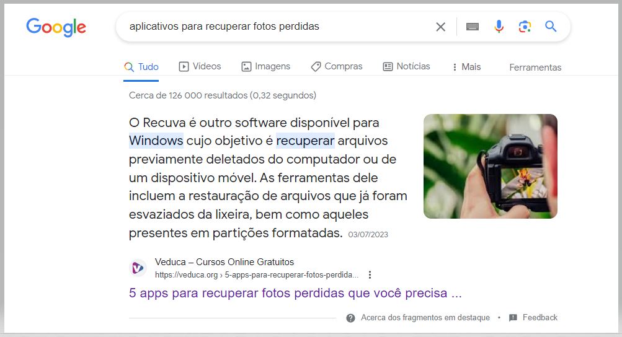Go to Google home via the logo
The height and width of the screenshot is (337, 622).
coord(56,27)
